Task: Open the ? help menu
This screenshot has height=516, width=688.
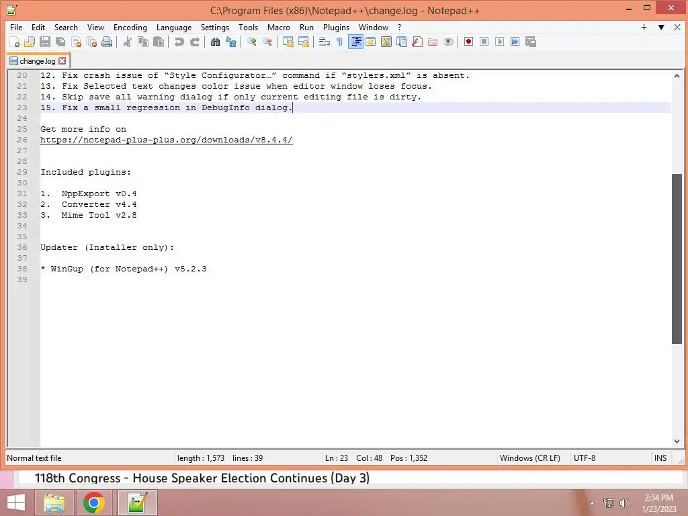Action: click(x=399, y=27)
